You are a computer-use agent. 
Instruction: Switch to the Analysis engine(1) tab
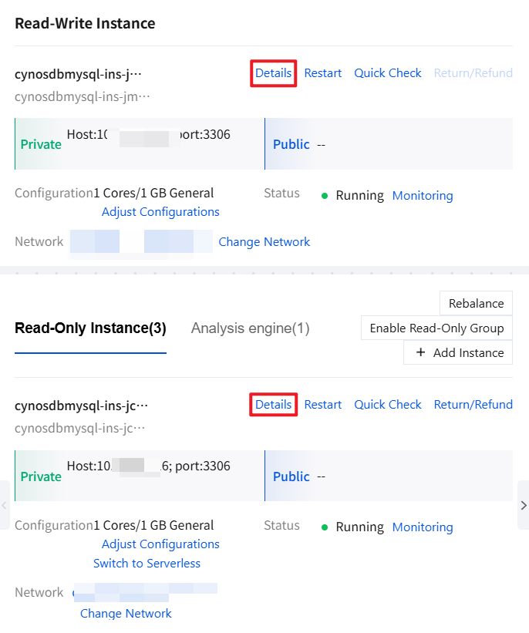click(250, 328)
